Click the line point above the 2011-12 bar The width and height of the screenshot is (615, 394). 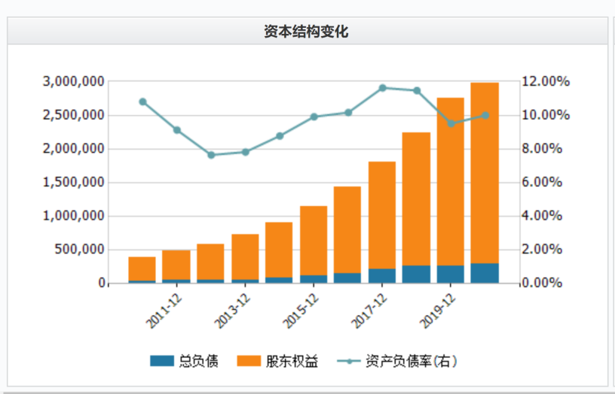(177, 130)
